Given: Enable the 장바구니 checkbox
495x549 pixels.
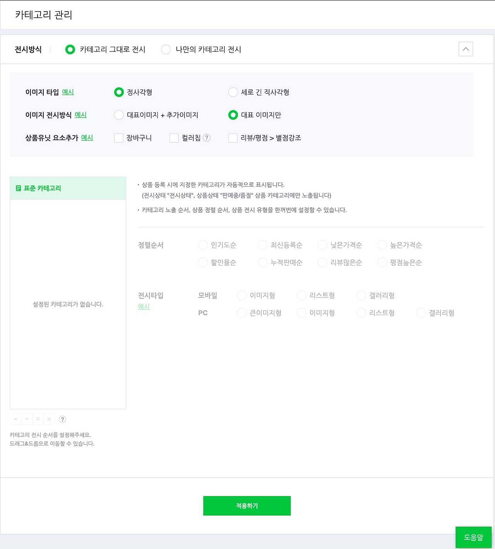Looking at the screenshot, I should 119,138.
